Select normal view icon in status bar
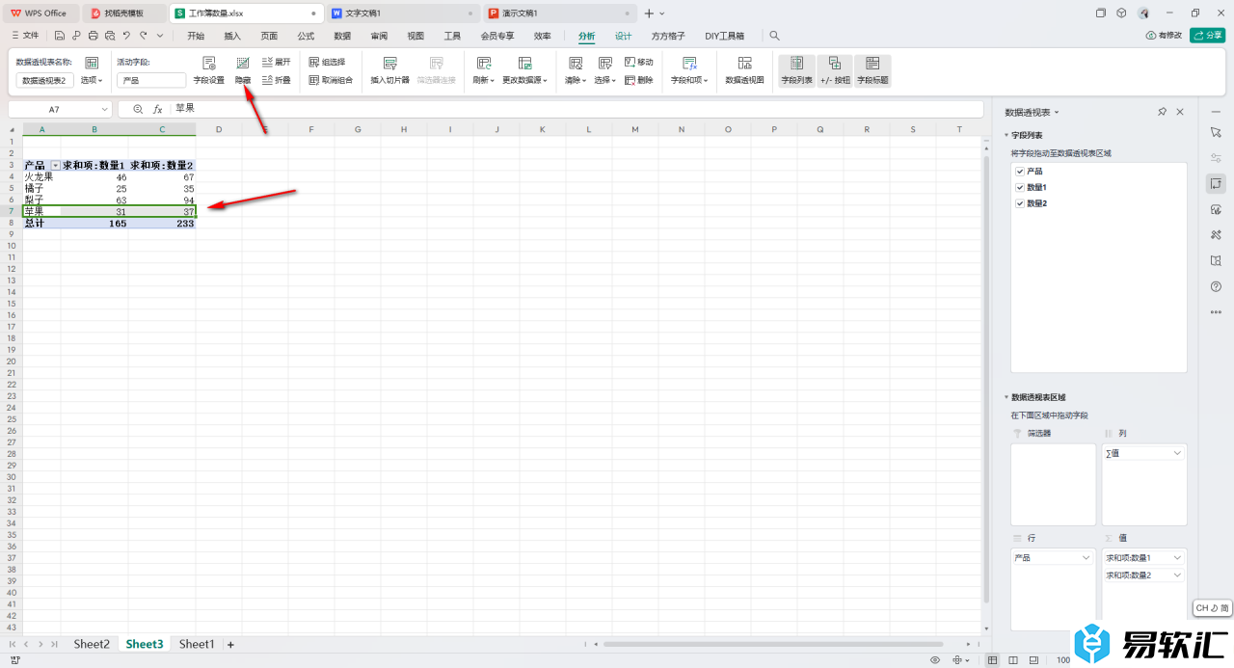 tap(993, 660)
